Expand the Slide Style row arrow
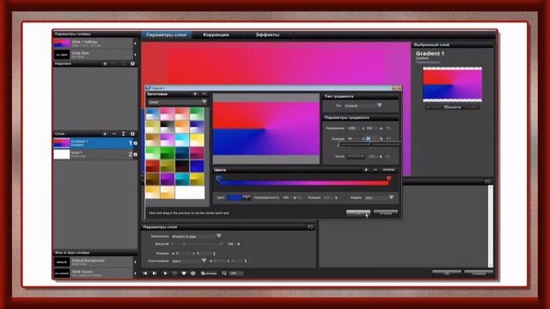The height and width of the screenshot is (309, 550). (x=135, y=55)
